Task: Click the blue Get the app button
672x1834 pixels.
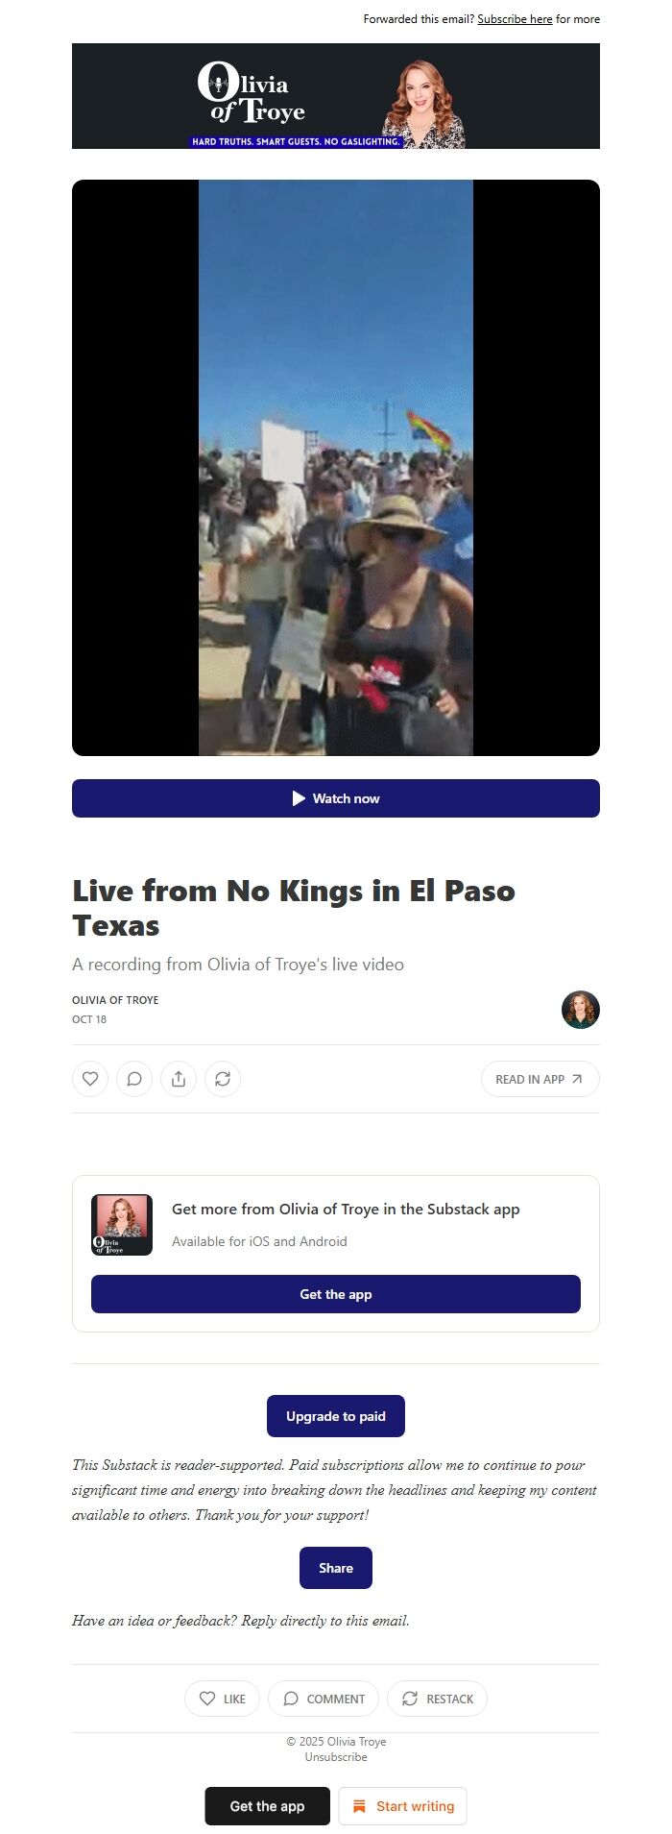Action: click(x=336, y=1294)
